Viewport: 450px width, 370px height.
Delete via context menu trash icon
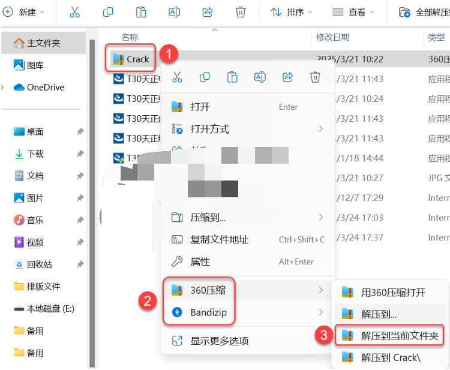[x=315, y=77]
